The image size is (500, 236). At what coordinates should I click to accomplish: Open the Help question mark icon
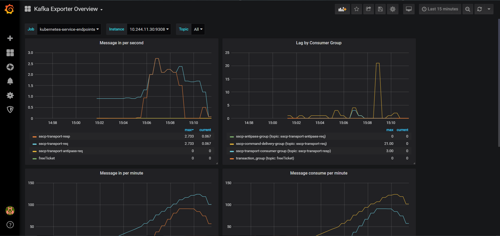pos(10,225)
